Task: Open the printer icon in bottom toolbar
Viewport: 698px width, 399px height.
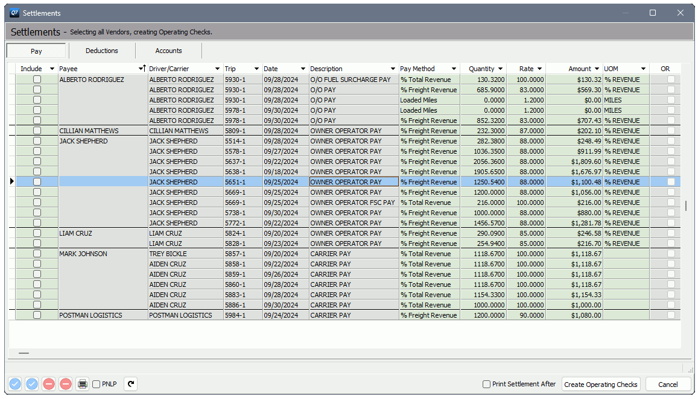Action: coord(82,384)
